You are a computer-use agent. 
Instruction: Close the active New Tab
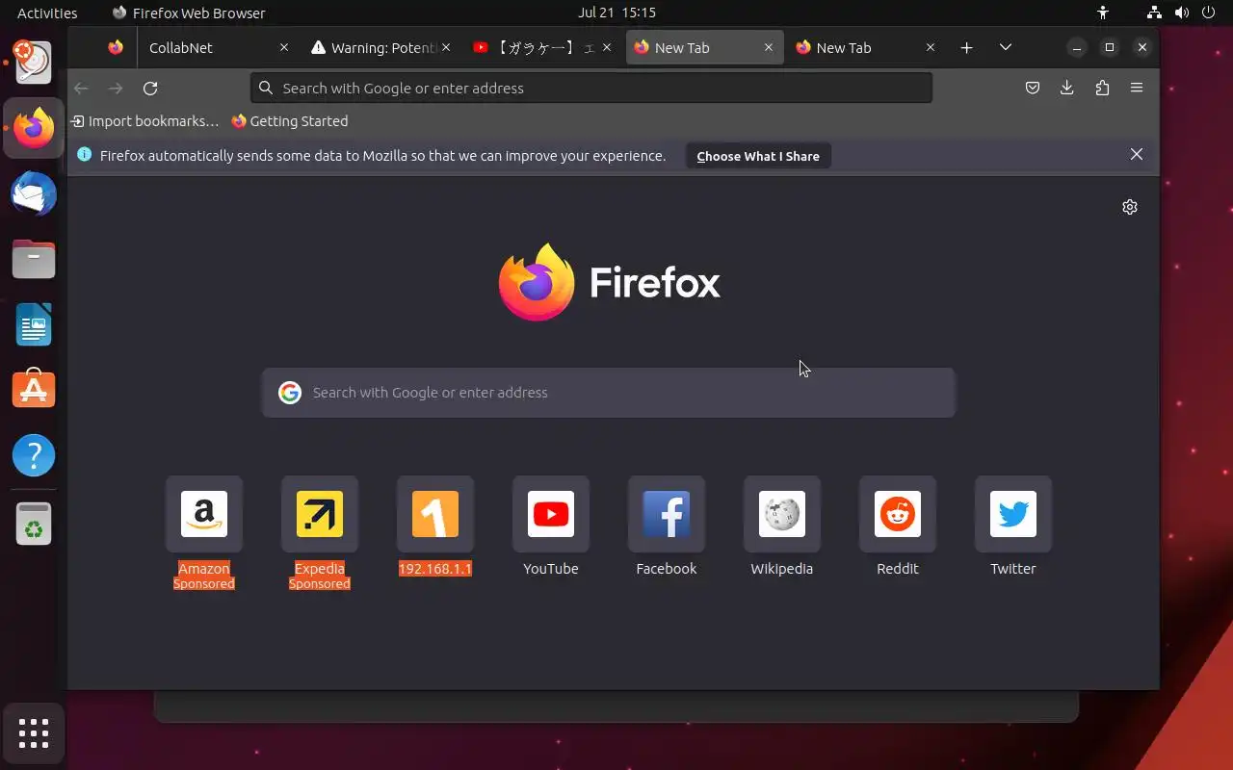click(769, 48)
